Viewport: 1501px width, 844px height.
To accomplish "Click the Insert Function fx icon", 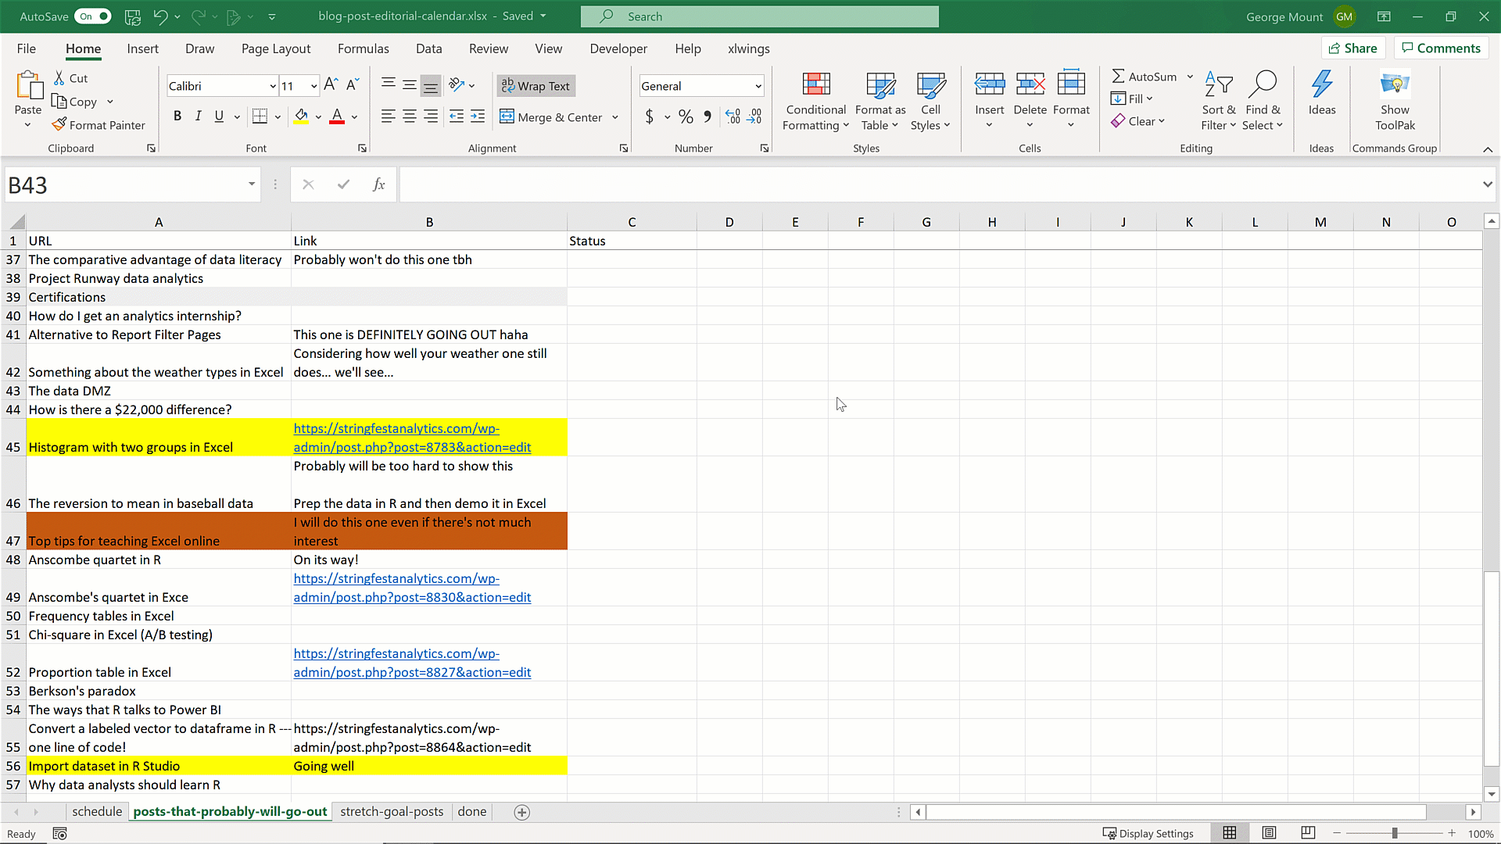I will (x=378, y=185).
